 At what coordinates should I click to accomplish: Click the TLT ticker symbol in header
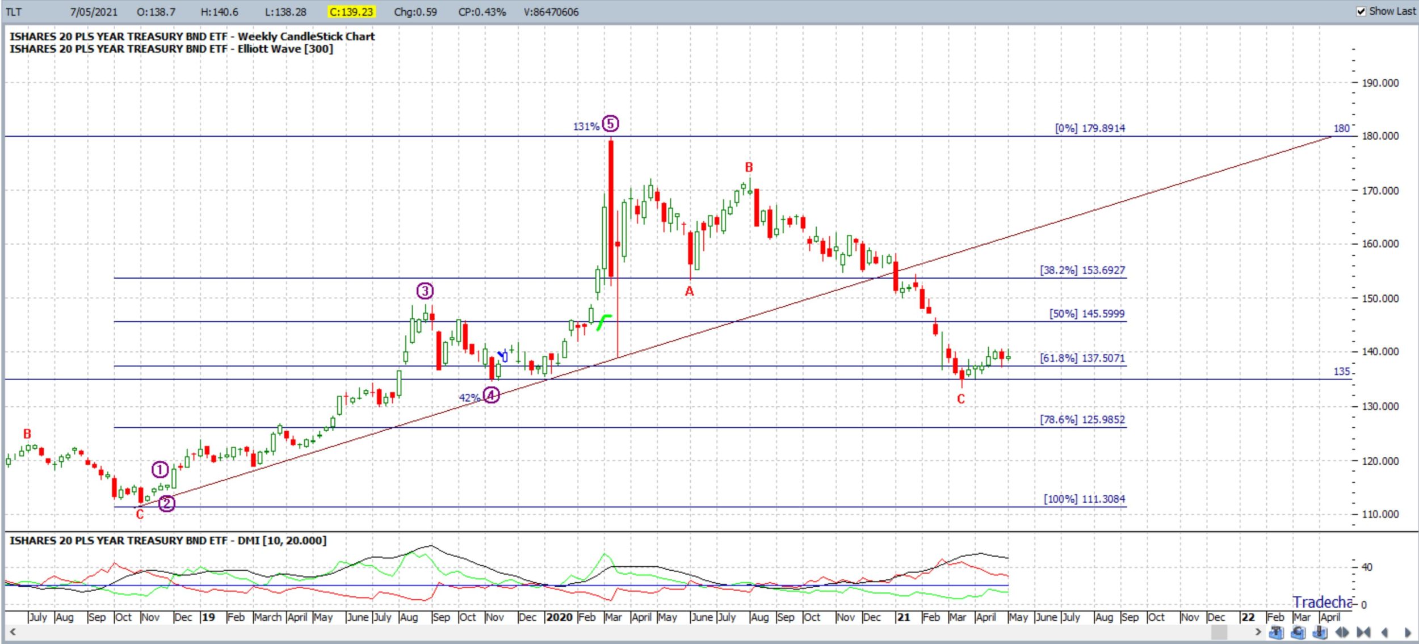[x=13, y=12]
